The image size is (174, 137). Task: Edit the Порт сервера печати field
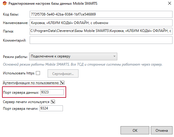[51, 108]
